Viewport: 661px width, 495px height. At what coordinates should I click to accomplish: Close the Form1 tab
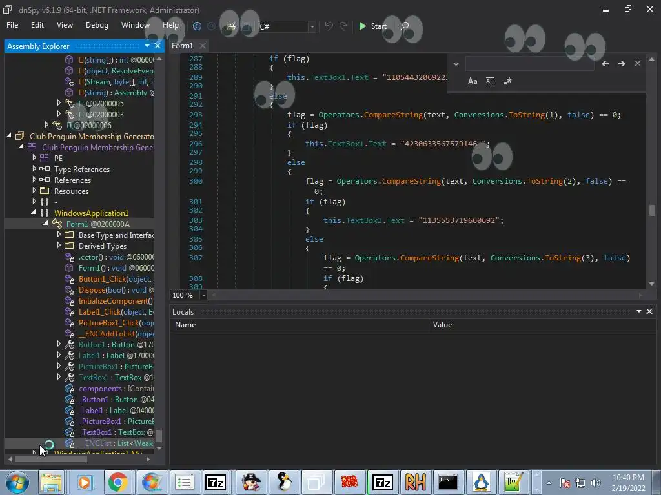click(x=202, y=46)
